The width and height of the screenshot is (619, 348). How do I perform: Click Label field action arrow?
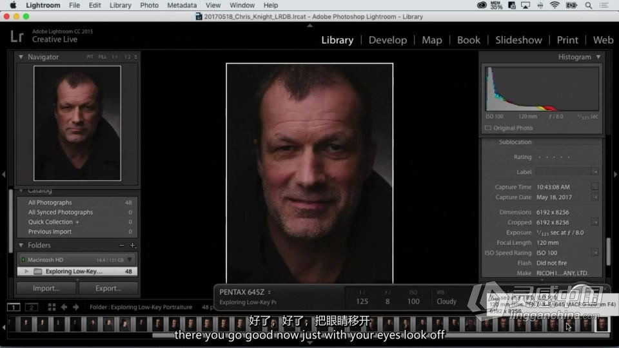point(595,172)
